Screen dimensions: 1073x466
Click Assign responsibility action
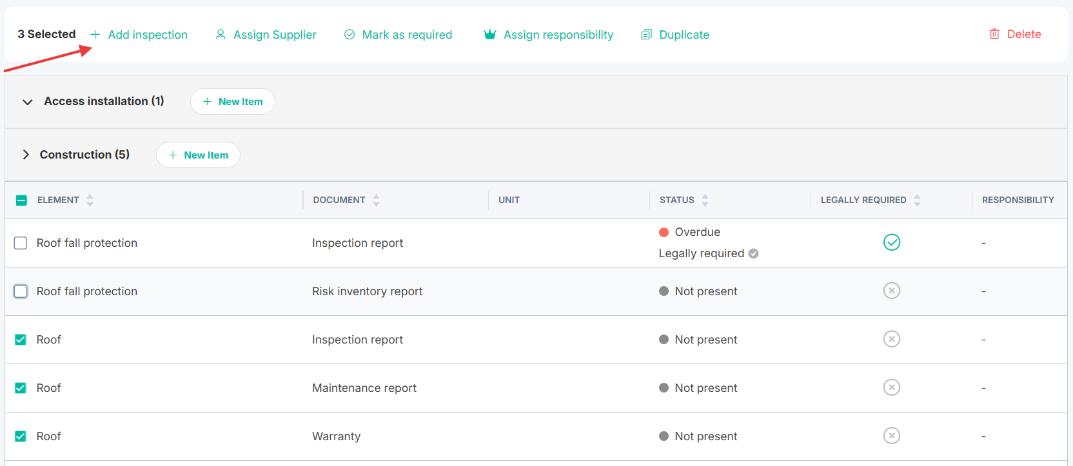(549, 34)
